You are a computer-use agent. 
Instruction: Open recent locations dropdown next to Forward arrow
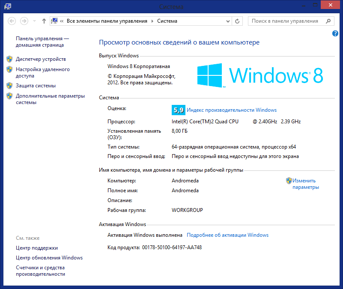(34, 21)
